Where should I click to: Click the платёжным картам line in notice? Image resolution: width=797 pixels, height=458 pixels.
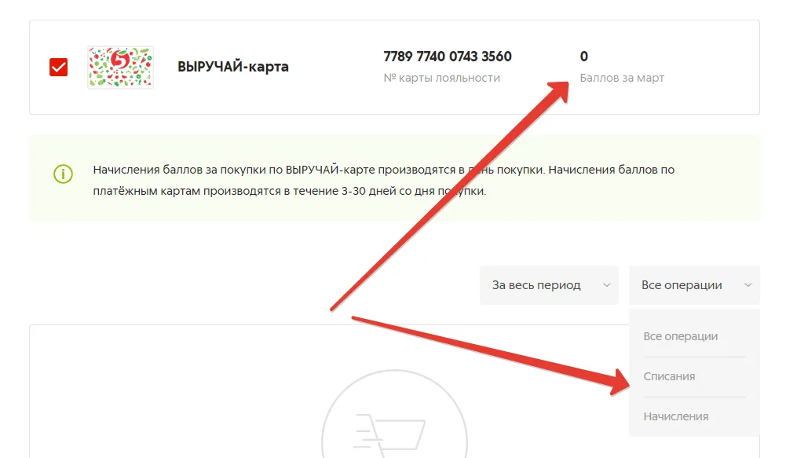click(290, 191)
